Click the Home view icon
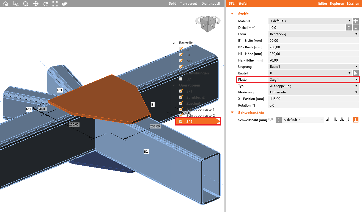Viewport: 362px width, 212px height. [6, 4]
